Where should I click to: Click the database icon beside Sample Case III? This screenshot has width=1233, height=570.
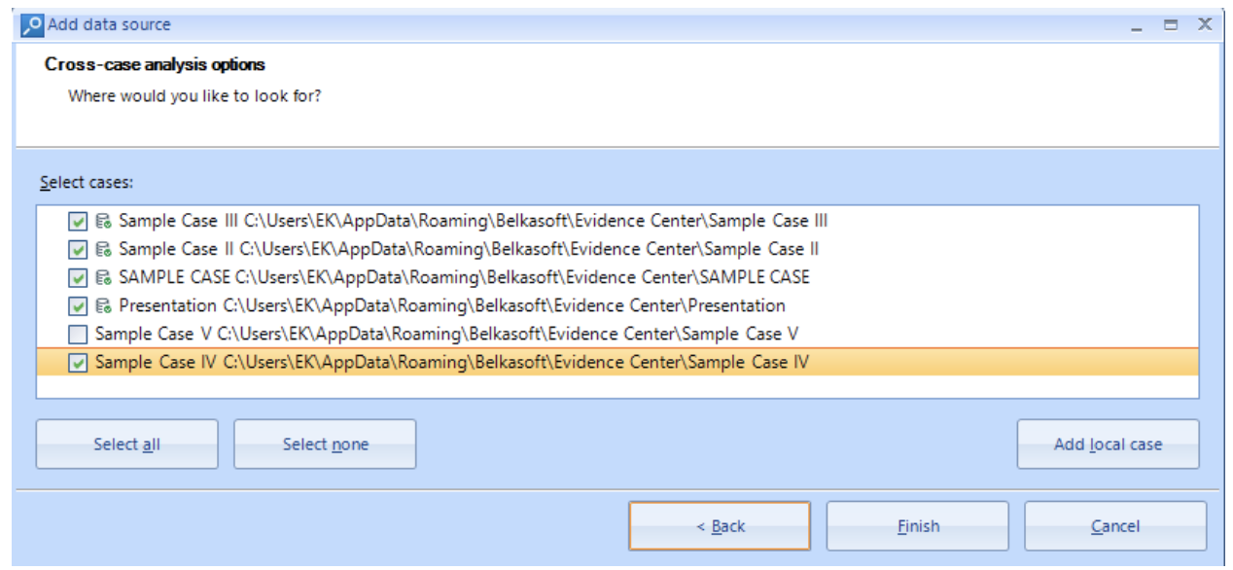coord(102,221)
